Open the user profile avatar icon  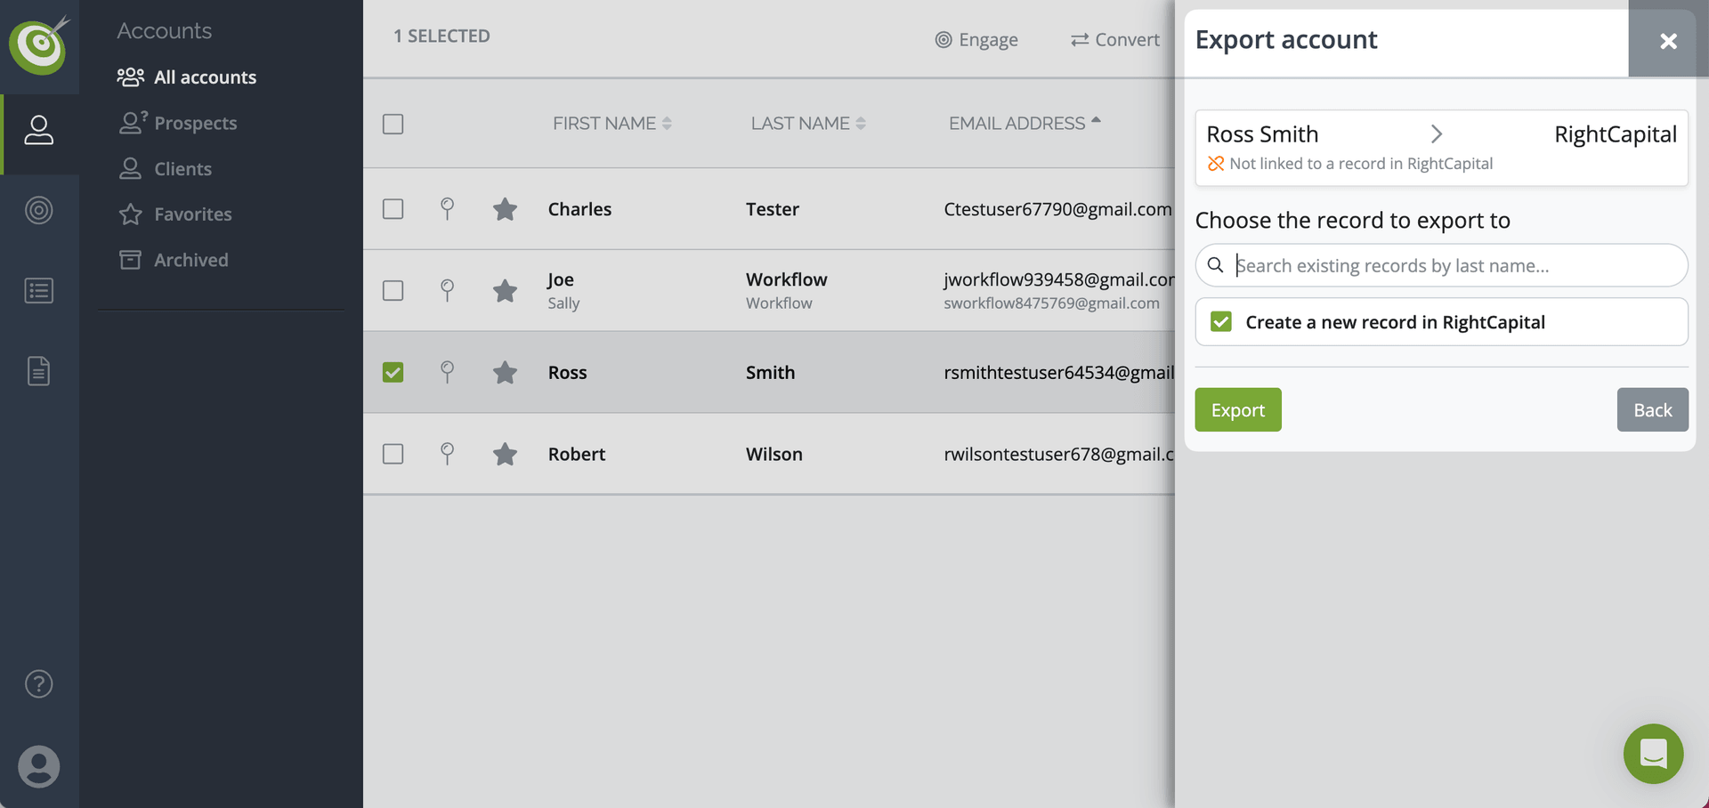(x=38, y=766)
